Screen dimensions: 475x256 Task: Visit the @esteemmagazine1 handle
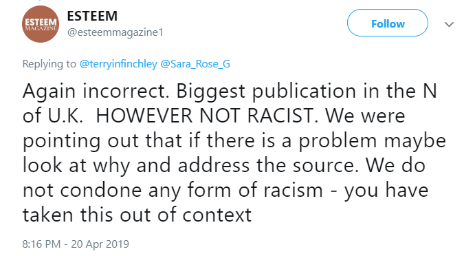click(115, 32)
